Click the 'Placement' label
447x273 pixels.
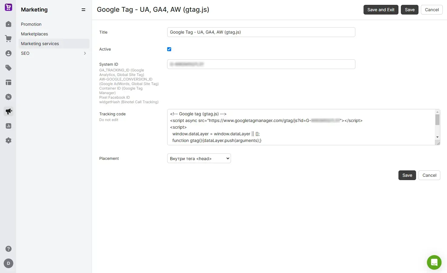[x=109, y=159]
